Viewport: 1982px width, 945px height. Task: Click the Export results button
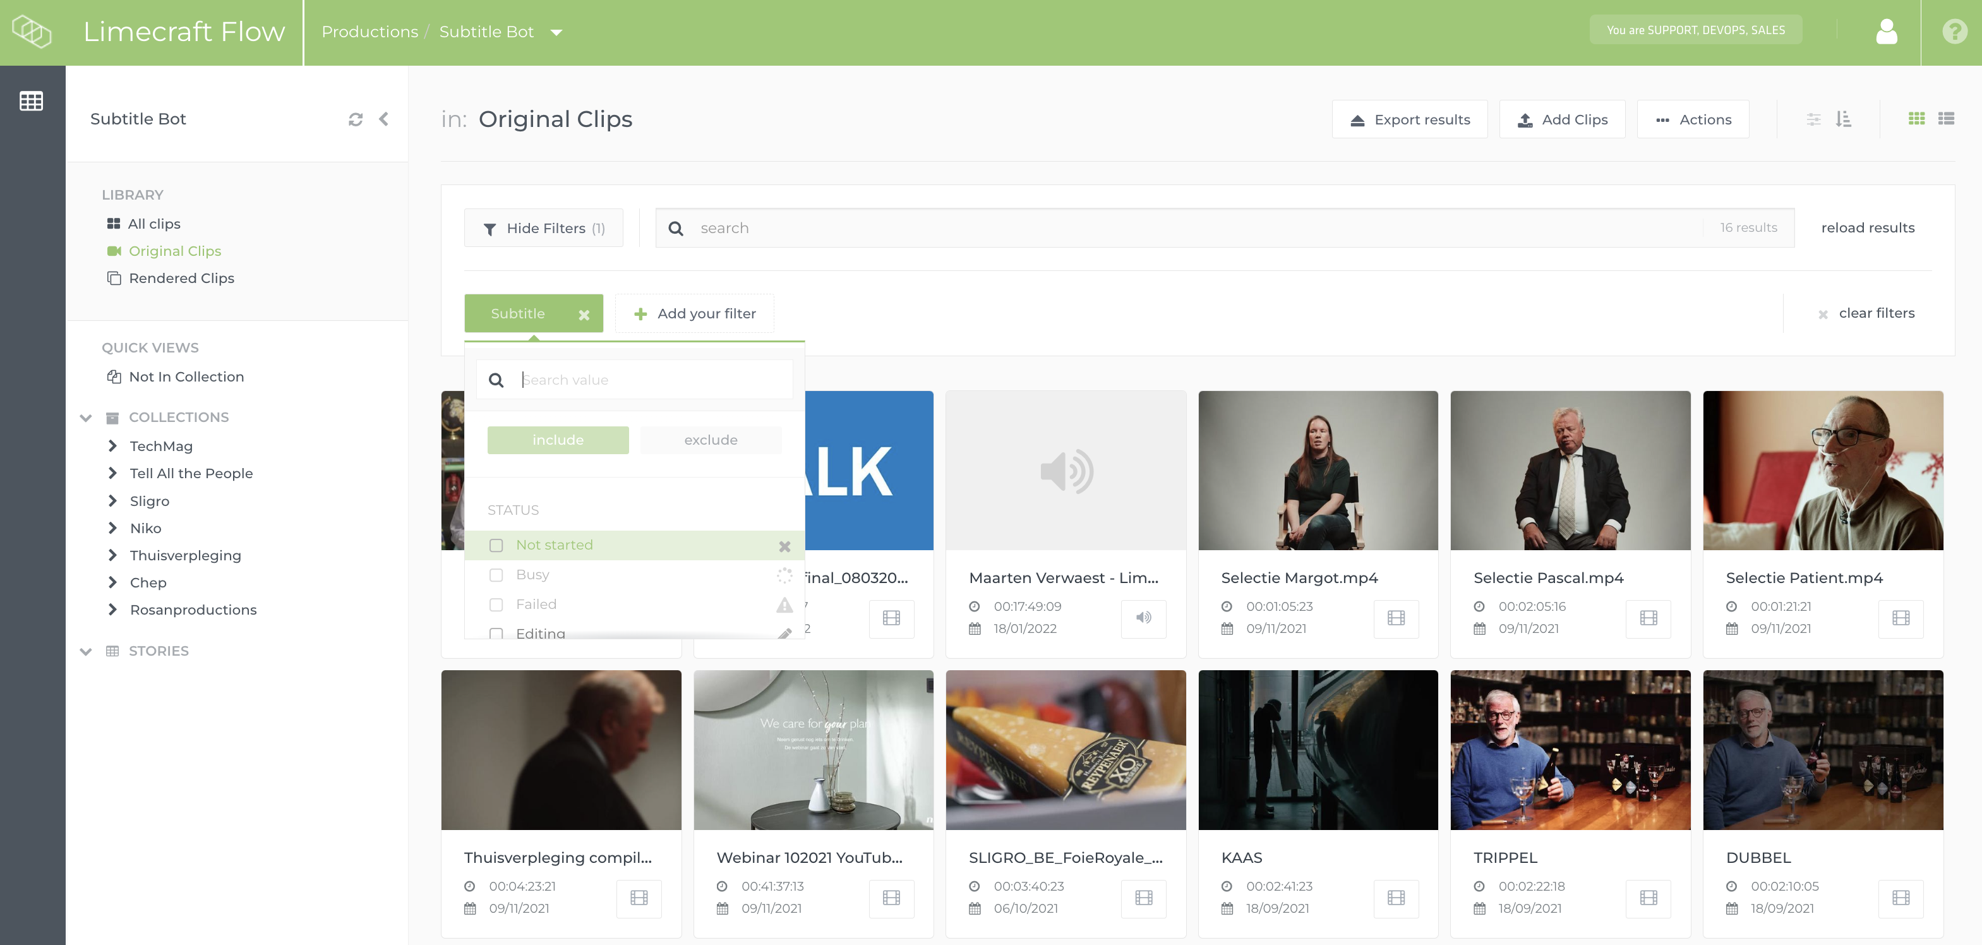1410,120
